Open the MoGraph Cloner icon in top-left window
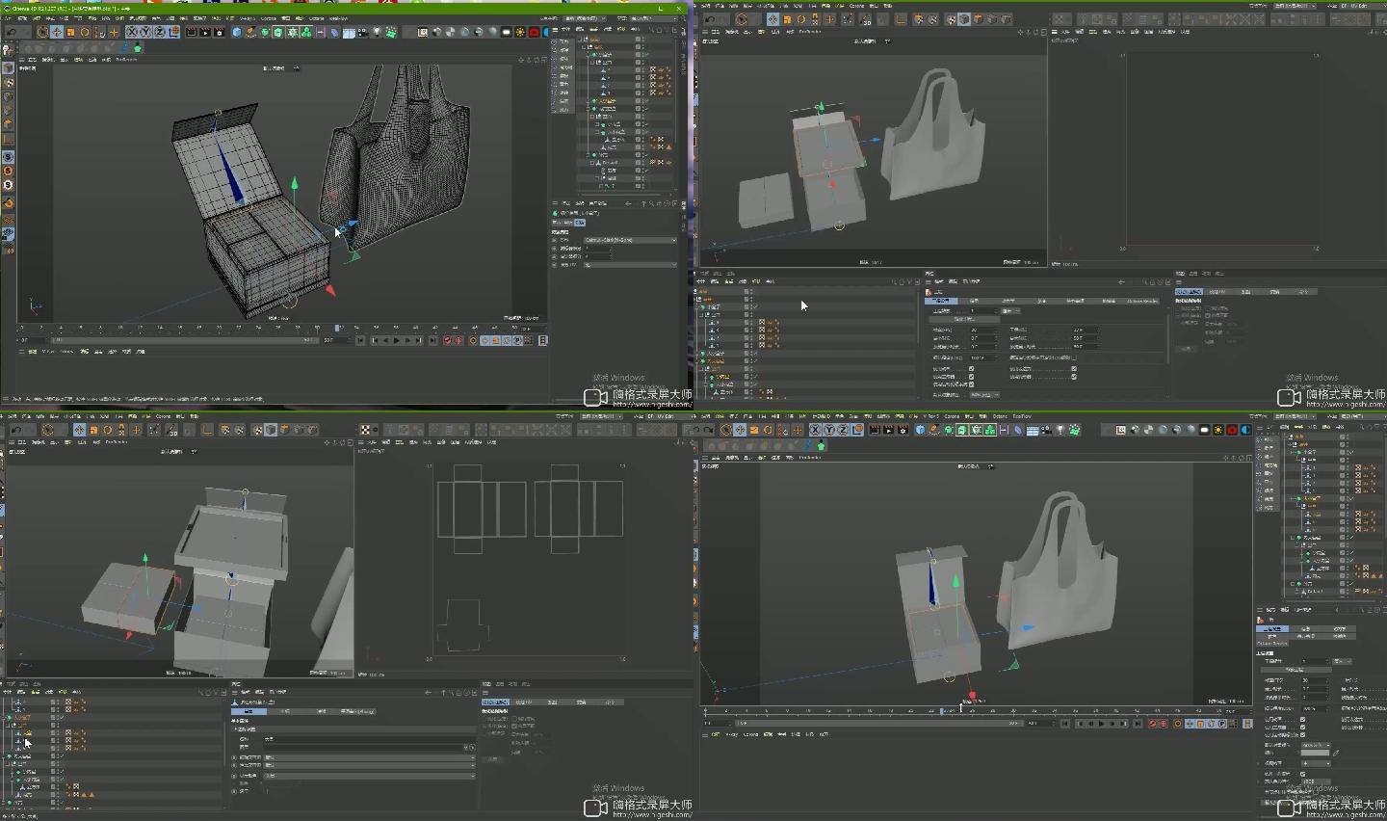 pyautogui.click(x=306, y=32)
